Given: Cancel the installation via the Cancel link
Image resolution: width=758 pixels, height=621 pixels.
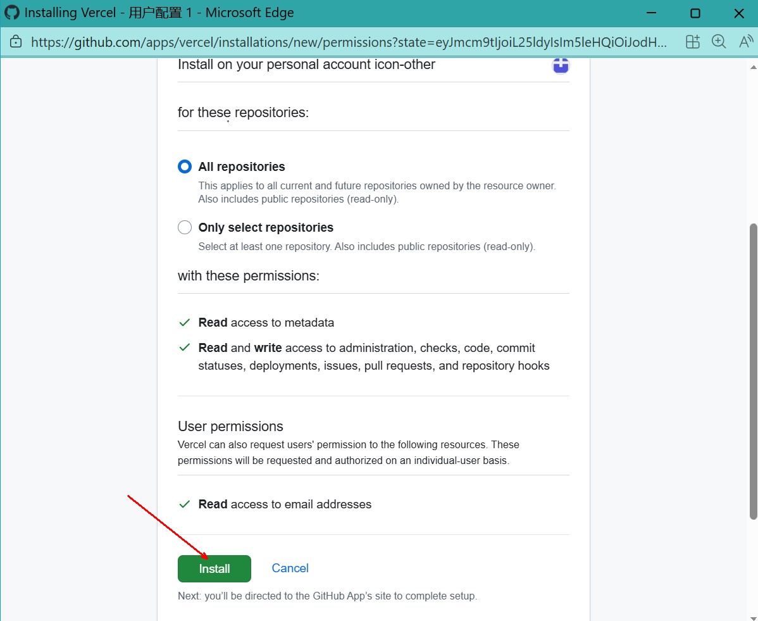Looking at the screenshot, I should tap(290, 568).
